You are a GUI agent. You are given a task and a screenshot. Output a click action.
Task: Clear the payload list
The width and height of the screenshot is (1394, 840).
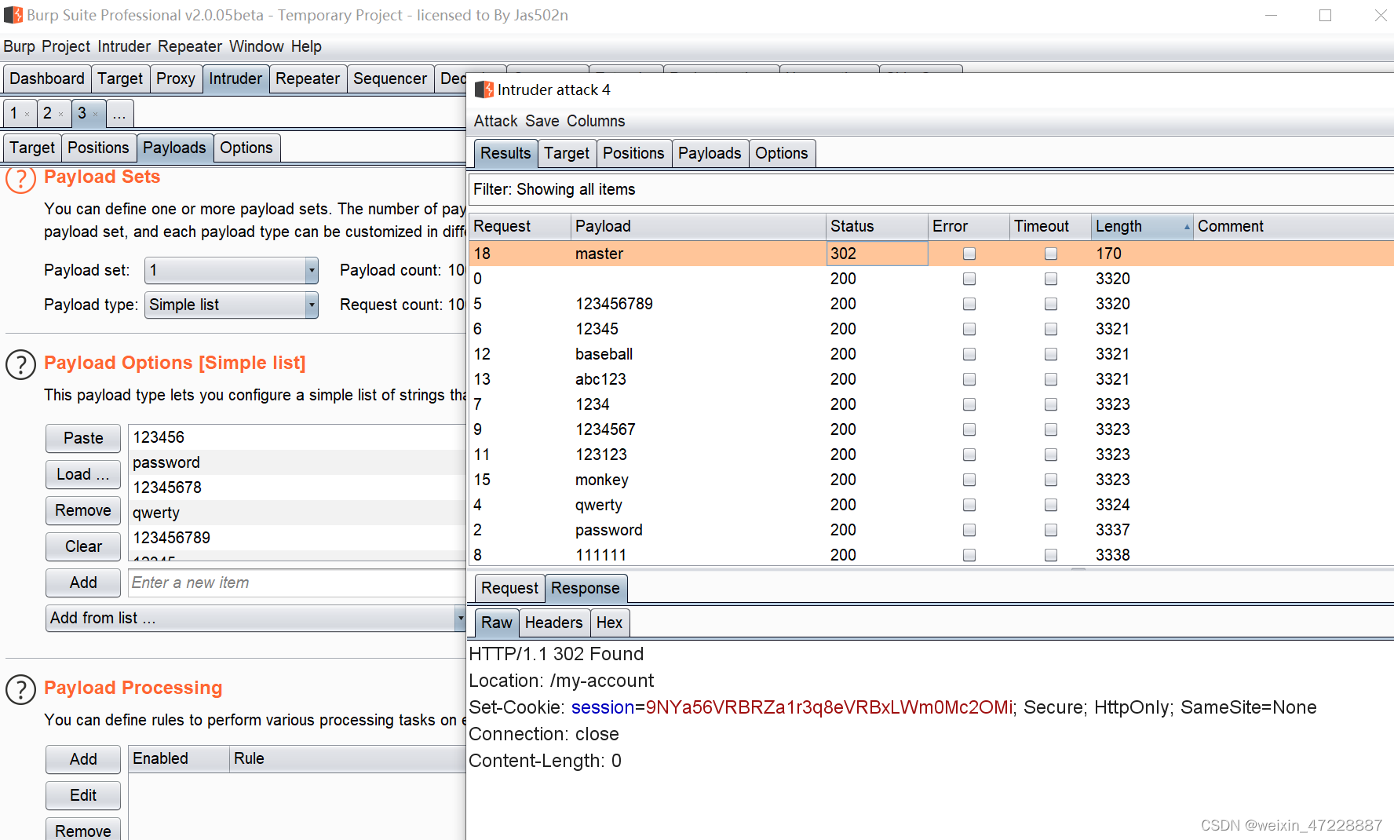[83, 546]
